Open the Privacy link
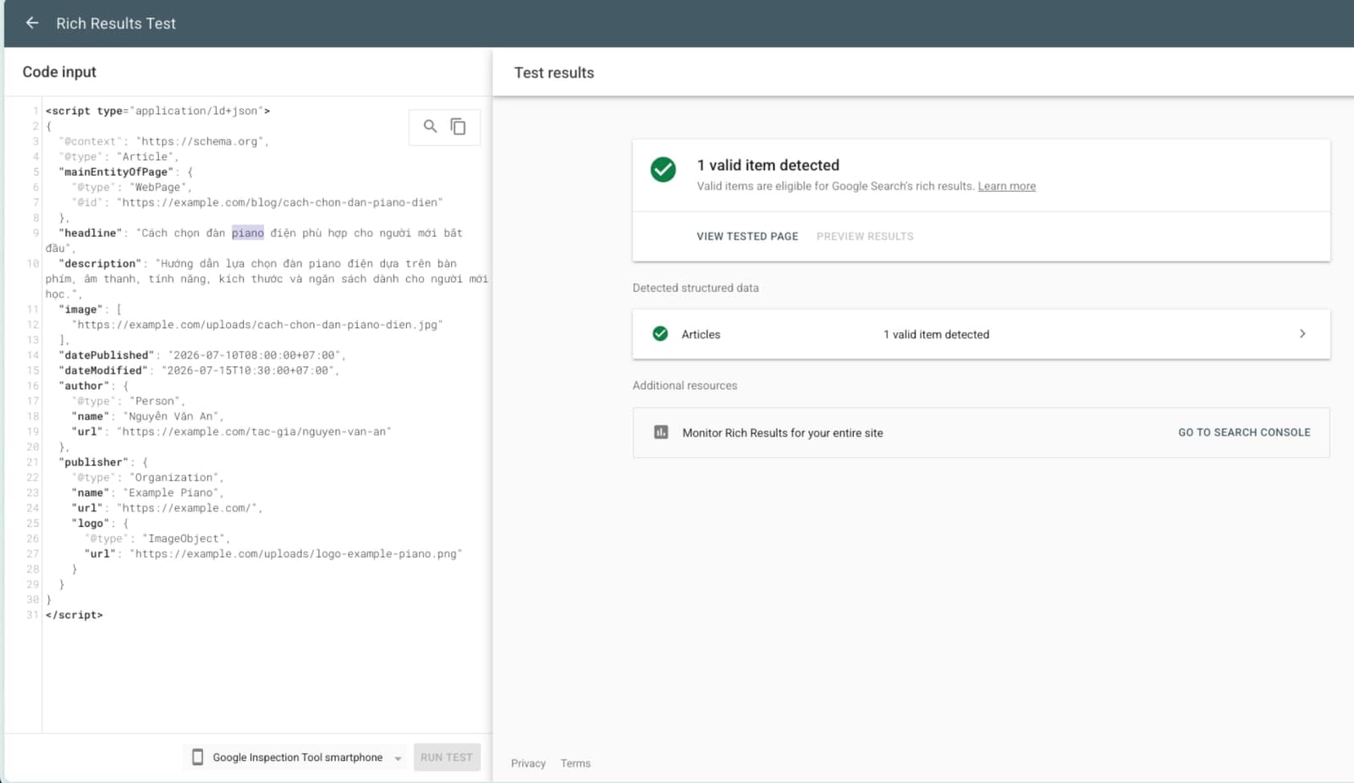Screen dimensions: 1354x783 click(x=528, y=763)
